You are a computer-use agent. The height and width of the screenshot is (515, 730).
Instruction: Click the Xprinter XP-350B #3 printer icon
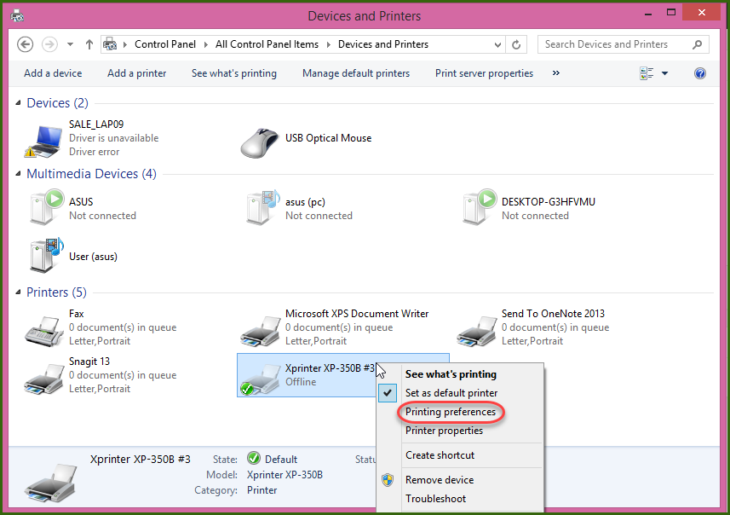coord(260,379)
